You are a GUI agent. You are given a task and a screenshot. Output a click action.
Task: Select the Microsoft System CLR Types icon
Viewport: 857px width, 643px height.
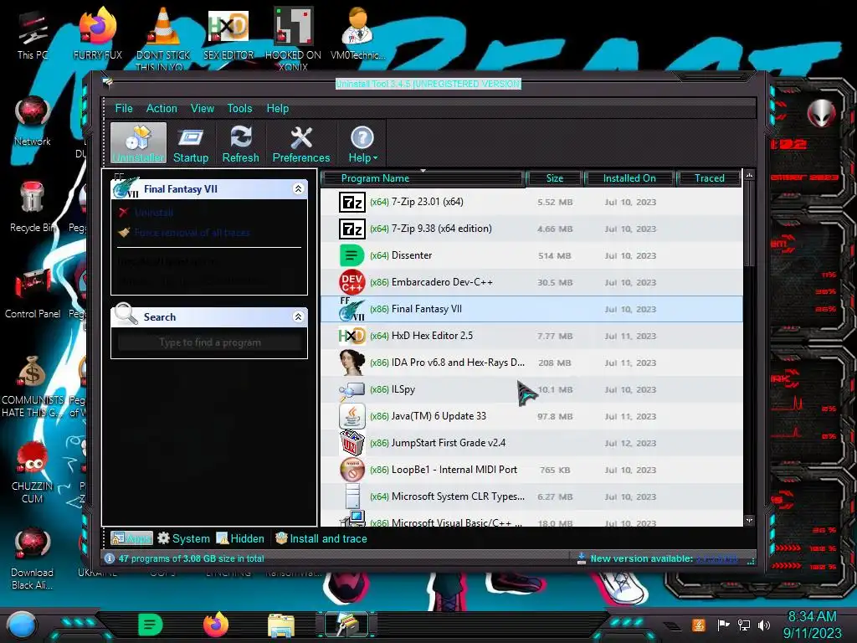[353, 496]
